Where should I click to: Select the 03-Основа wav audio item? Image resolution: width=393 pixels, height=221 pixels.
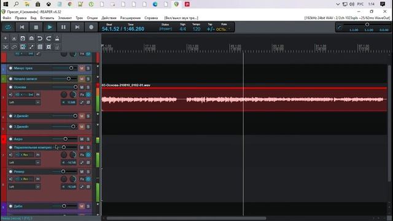pyautogui.click(x=244, y=99)
